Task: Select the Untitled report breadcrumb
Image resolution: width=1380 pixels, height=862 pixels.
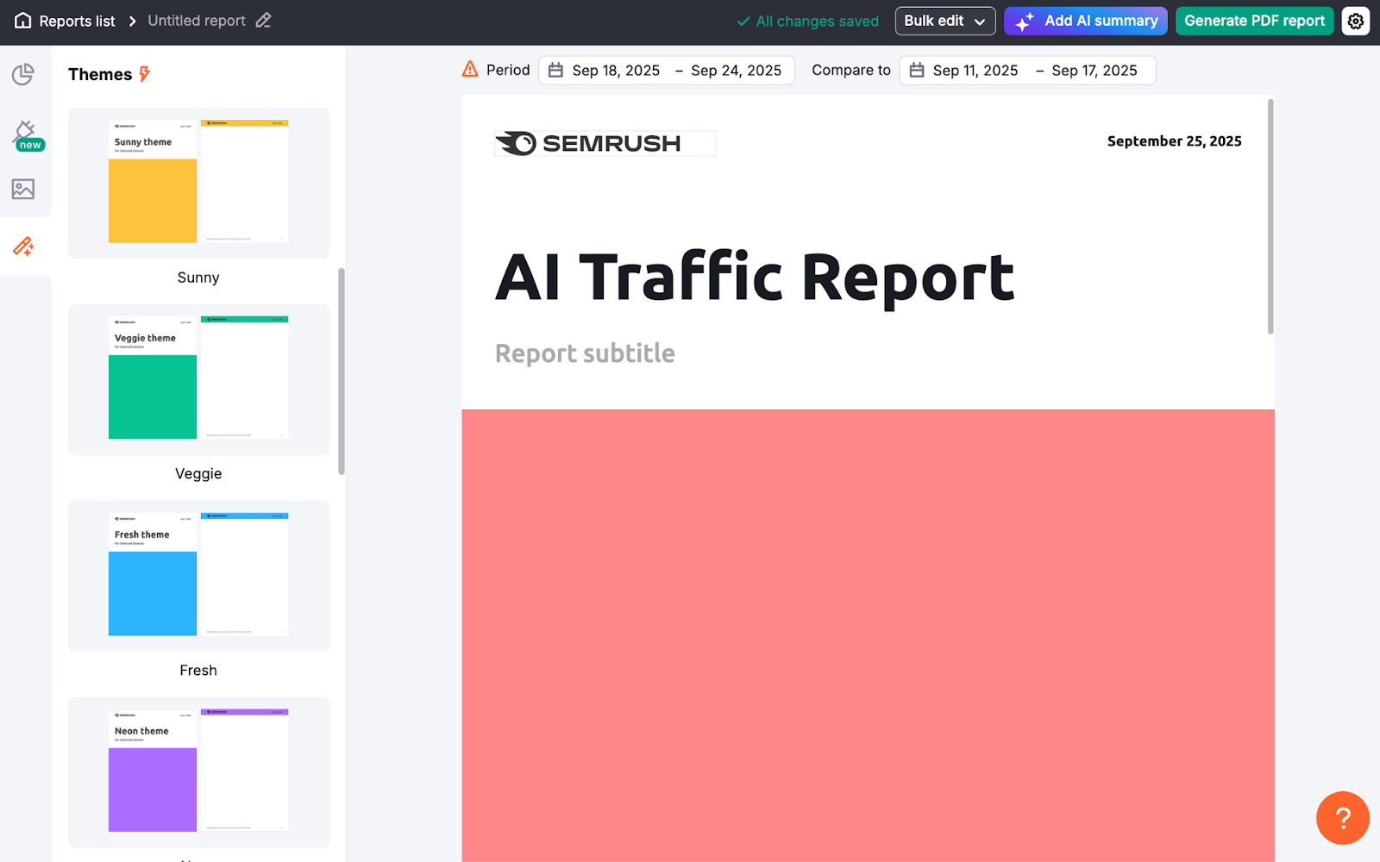Action: [x=196, y=21]
